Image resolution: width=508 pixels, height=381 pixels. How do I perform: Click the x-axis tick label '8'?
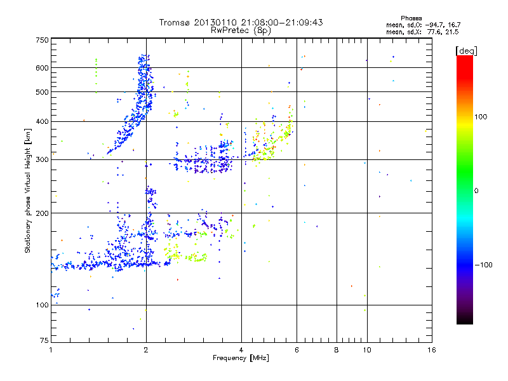coord(337,350)
